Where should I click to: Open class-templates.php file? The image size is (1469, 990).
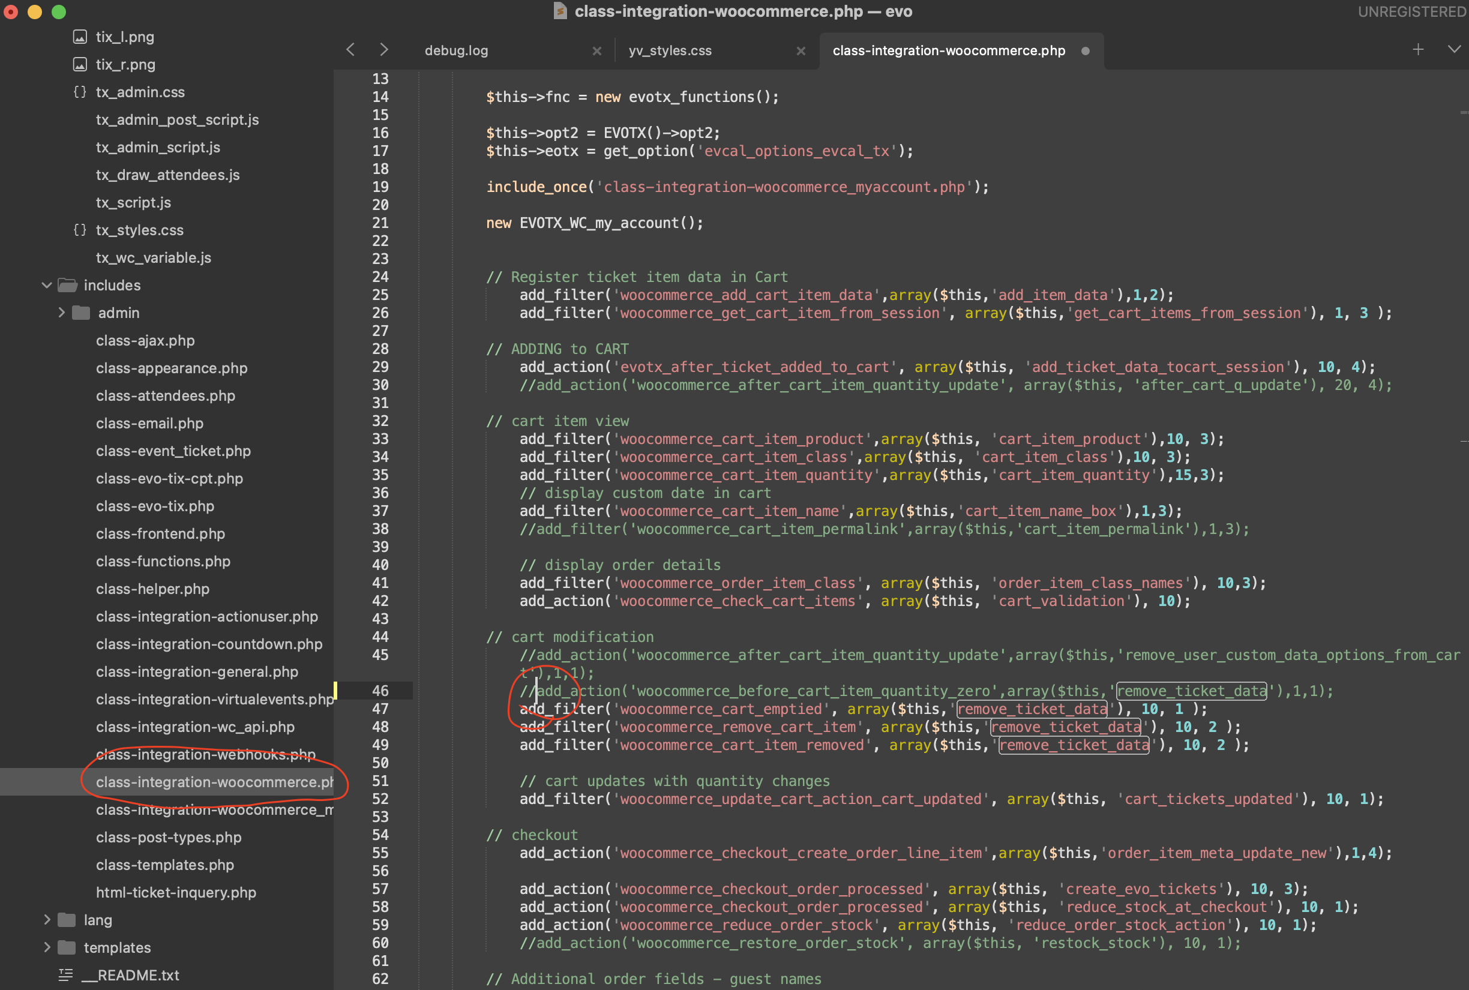(165, 865)
